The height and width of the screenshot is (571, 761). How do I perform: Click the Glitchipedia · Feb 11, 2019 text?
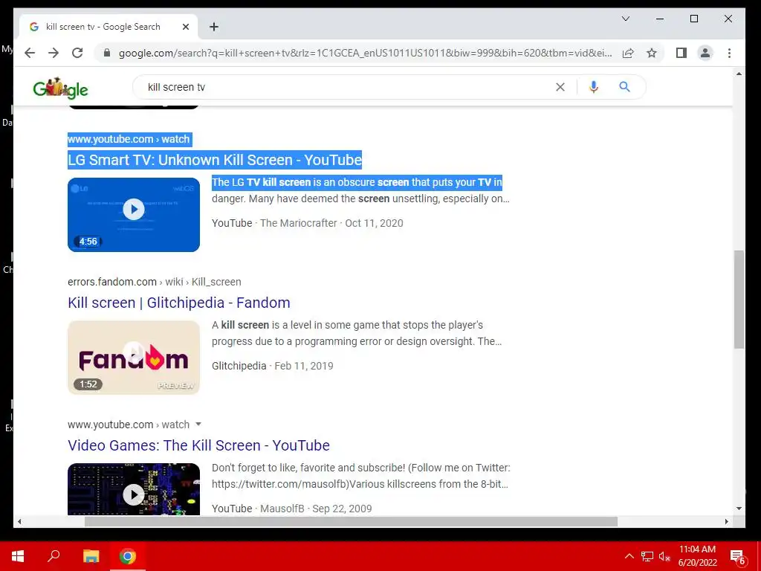[272, 366]
